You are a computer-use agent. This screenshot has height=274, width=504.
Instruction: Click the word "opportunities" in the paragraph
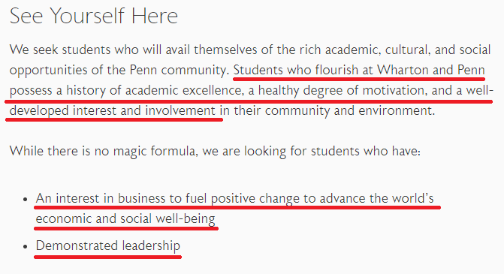[48, 70]
